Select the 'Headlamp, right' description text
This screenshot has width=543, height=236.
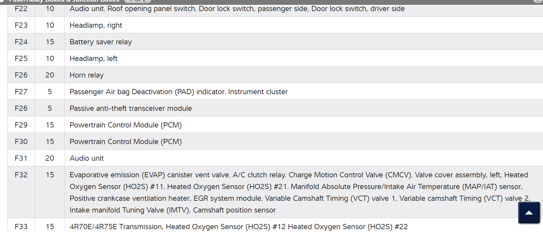pos(96,25)
